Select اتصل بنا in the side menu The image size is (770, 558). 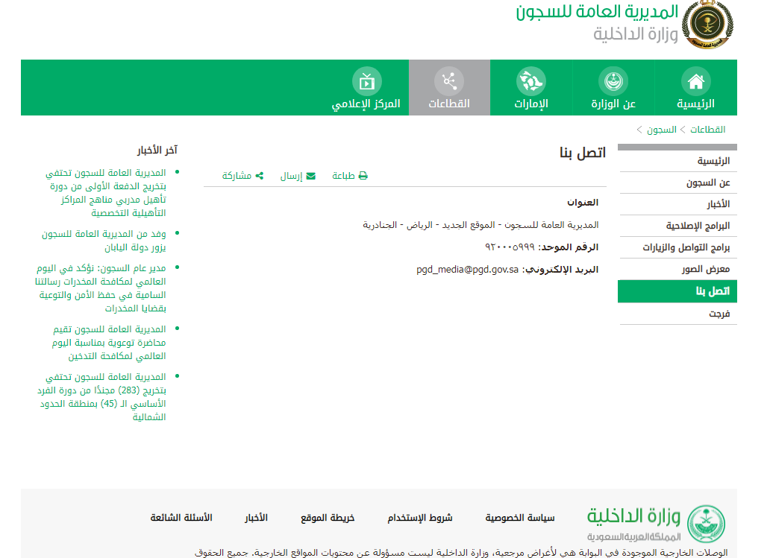[x=677, y=291]
